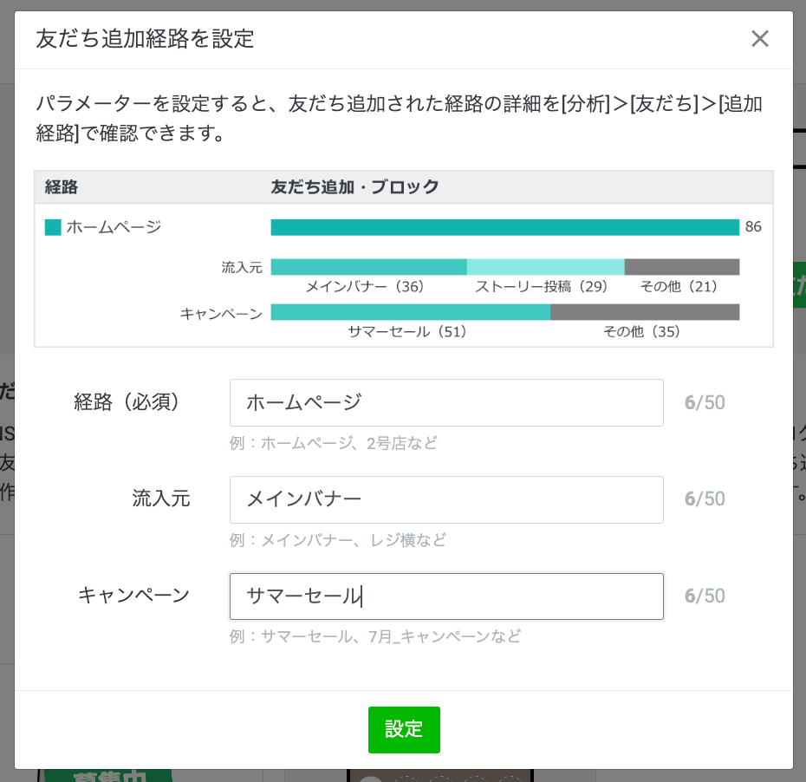Viewport: 806px width, 782px height.
Task: Select the キャンペーン input containing サマーセール
Action: pyautogui.click(x=446, y=596)
